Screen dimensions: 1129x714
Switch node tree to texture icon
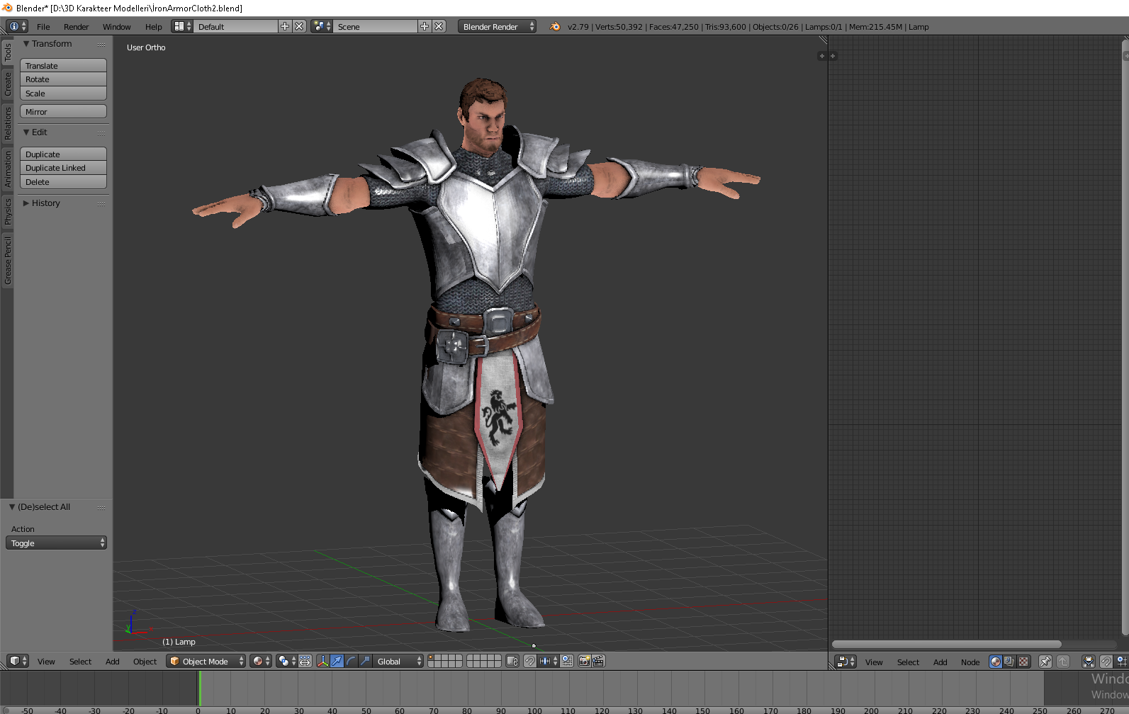pyautogui.click(x=1023, y=662)
